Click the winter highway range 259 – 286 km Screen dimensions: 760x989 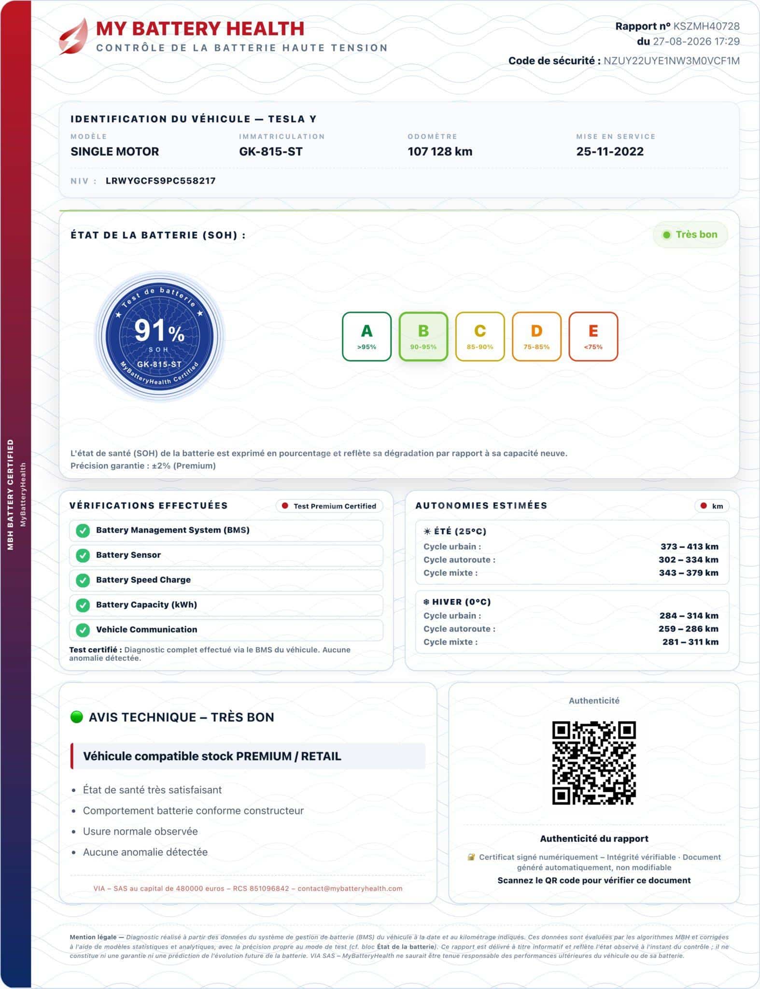pos(689,629)
